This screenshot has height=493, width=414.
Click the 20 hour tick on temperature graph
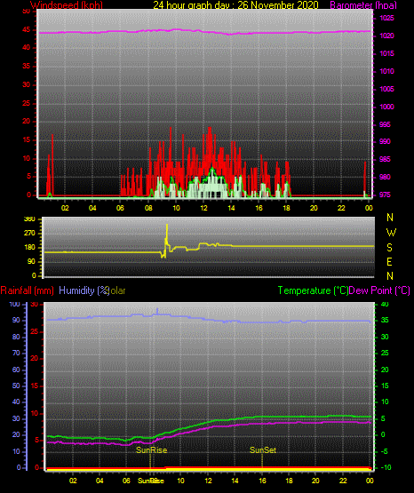click(x=315, y=481)
